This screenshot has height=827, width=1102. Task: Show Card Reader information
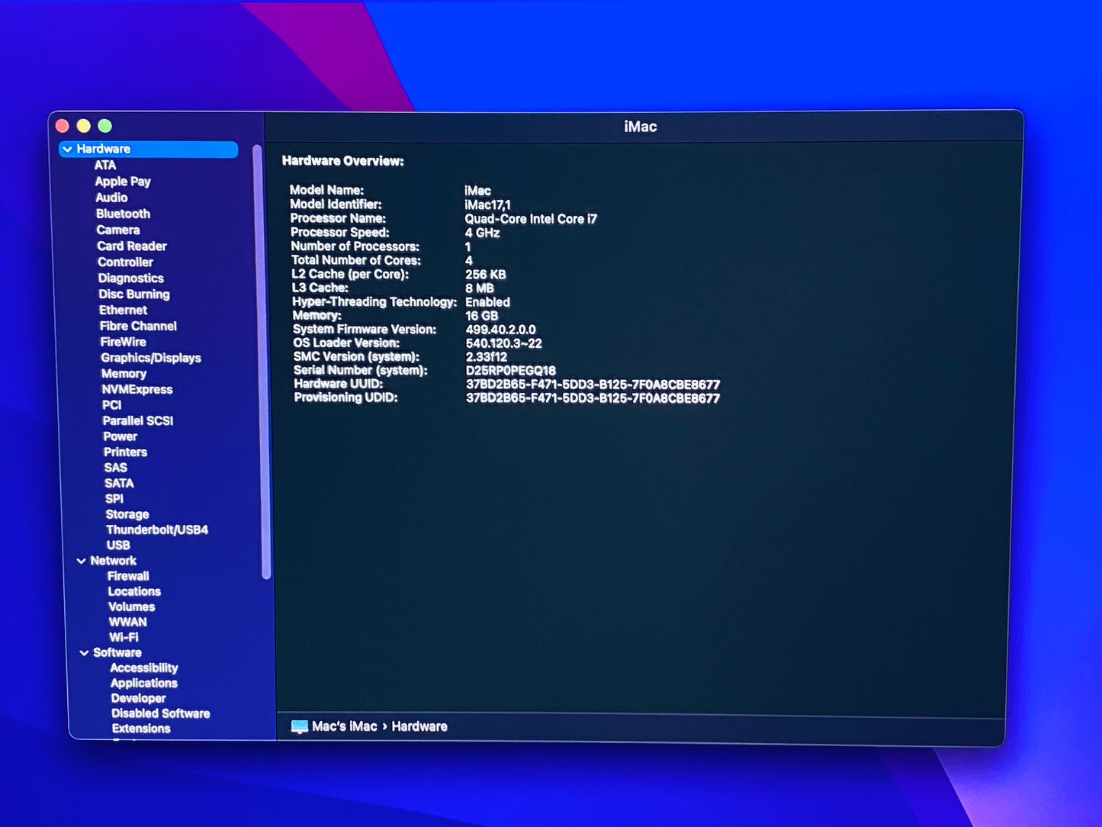coord(132,246)
